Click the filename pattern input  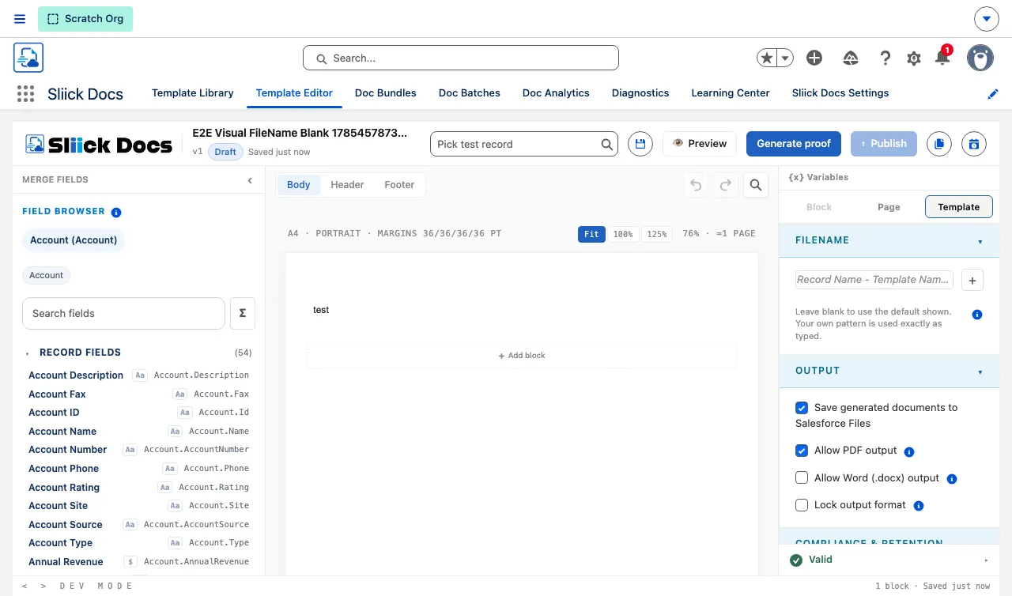874,280
